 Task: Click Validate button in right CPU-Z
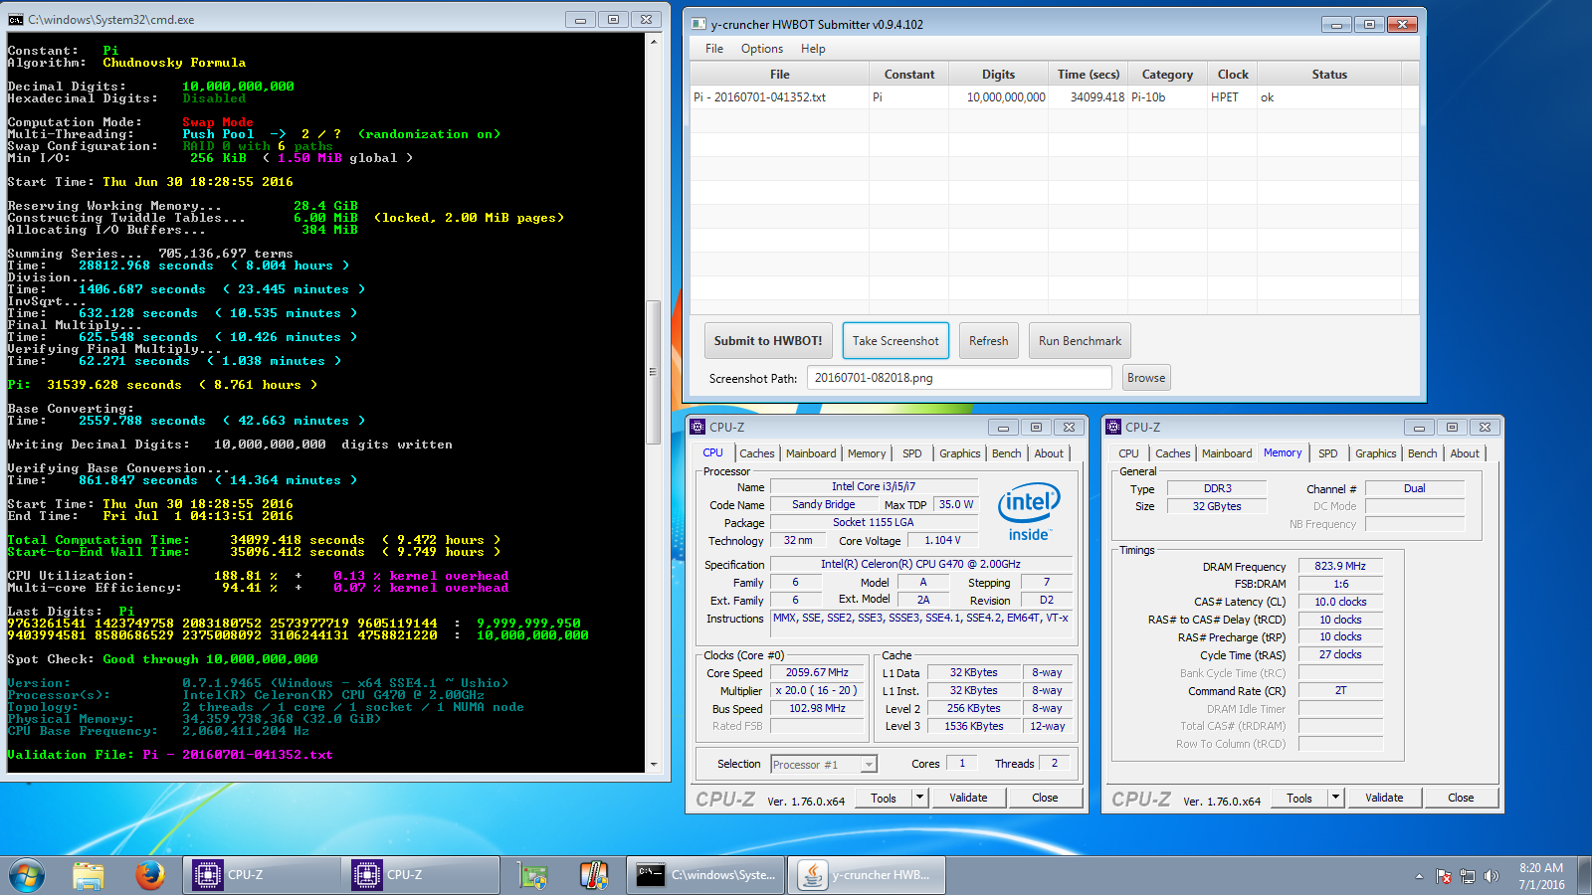(x=1384, y=798)
